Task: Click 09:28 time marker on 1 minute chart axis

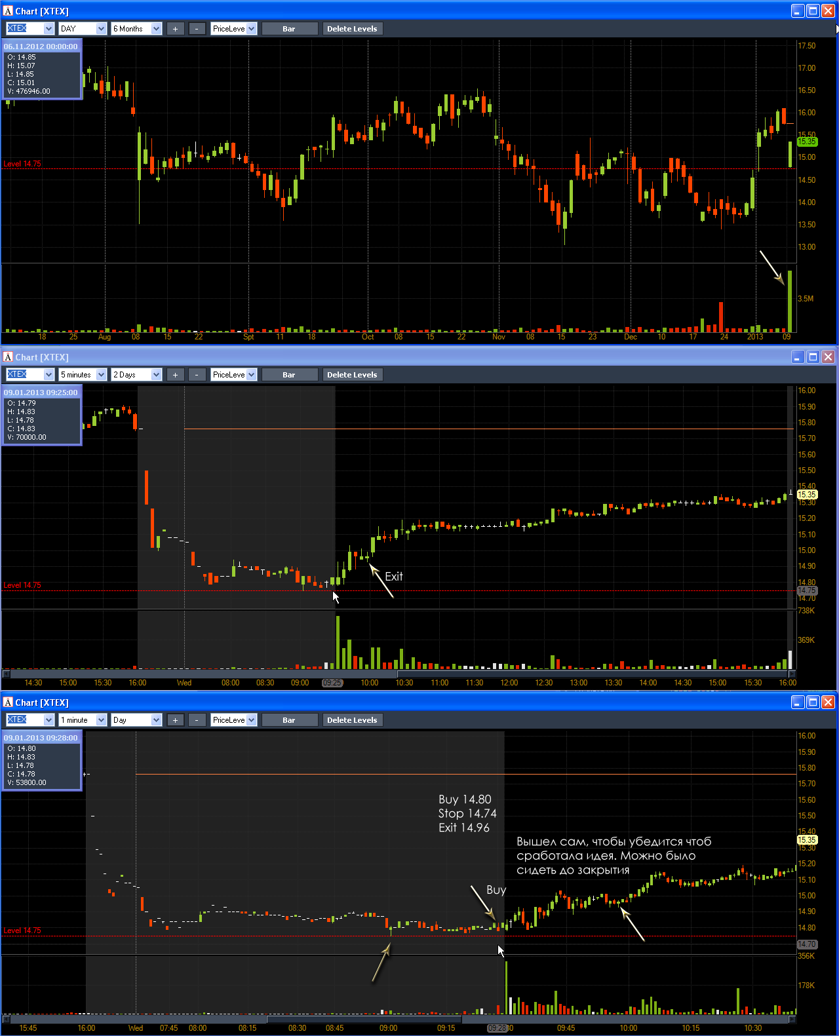Action: [x=498, y=1028]
